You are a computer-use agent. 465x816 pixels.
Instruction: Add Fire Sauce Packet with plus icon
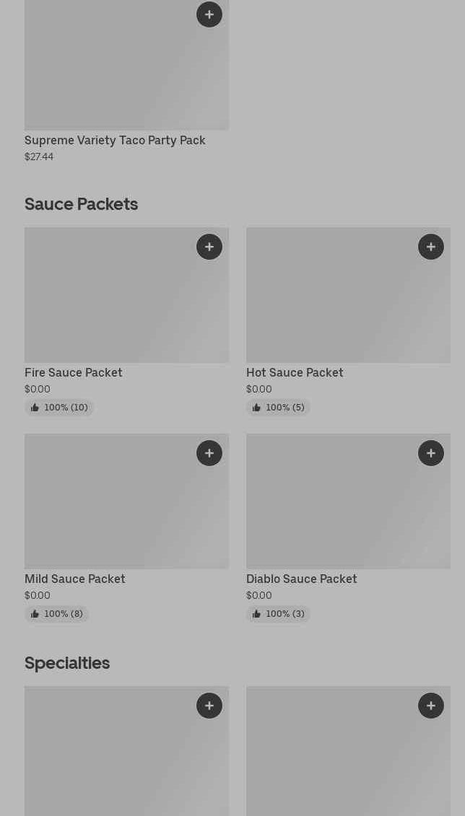click(x=209, y=247)
